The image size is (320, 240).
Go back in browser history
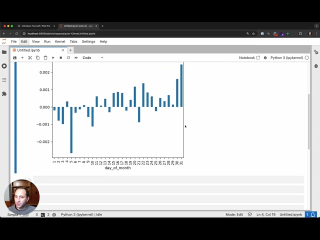tap(4, 33)
